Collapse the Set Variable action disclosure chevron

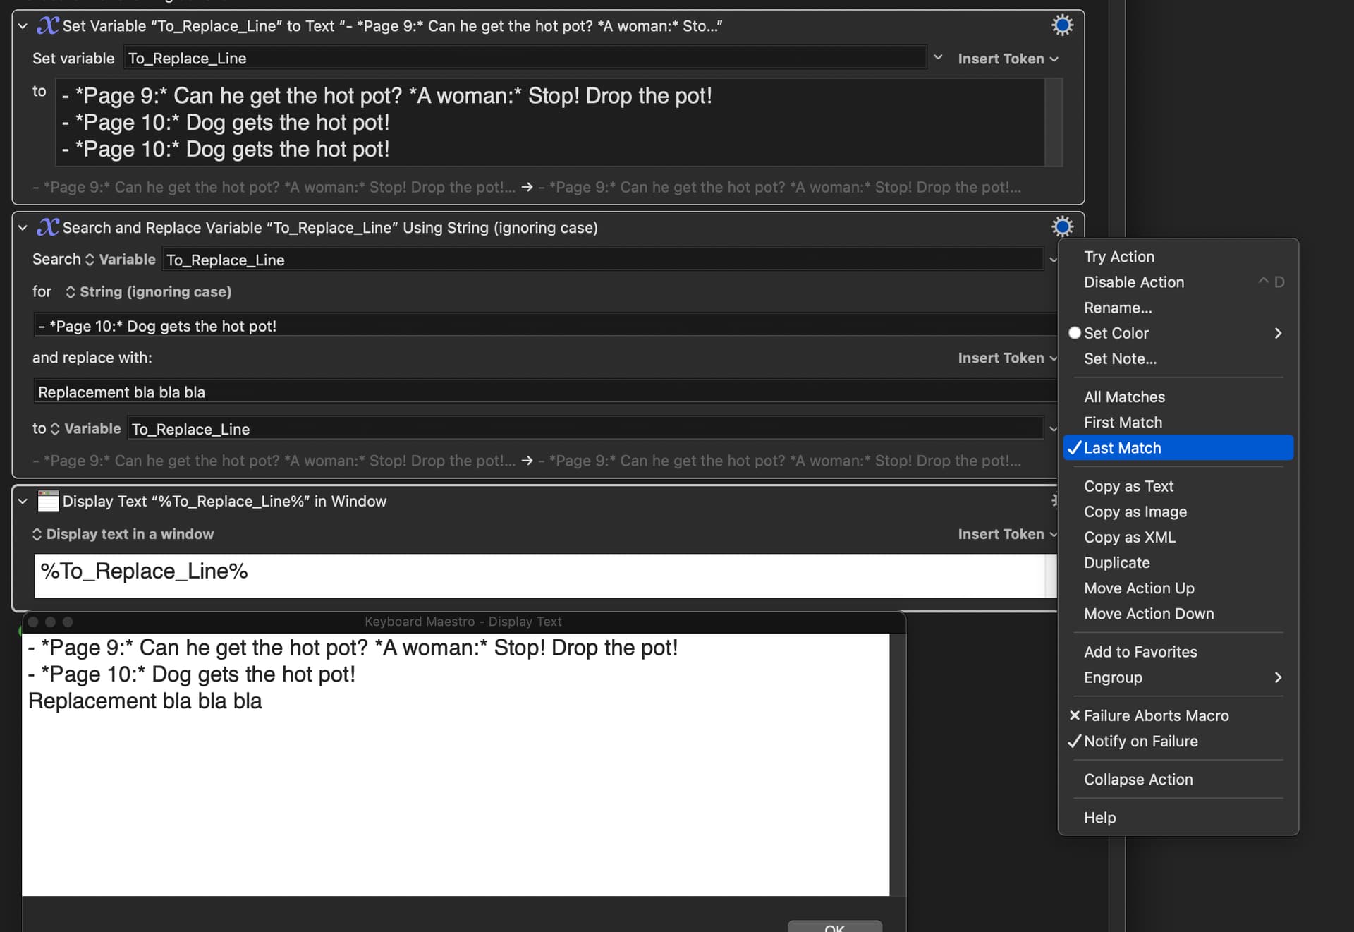click(23, 26)
